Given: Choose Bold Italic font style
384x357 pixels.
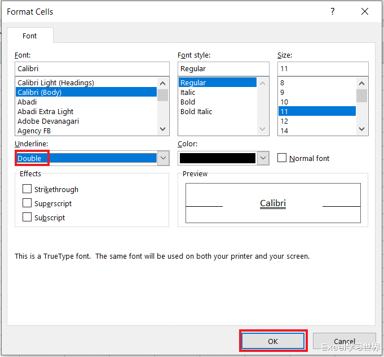Looking at the screenshot, I should pos(196,111).
